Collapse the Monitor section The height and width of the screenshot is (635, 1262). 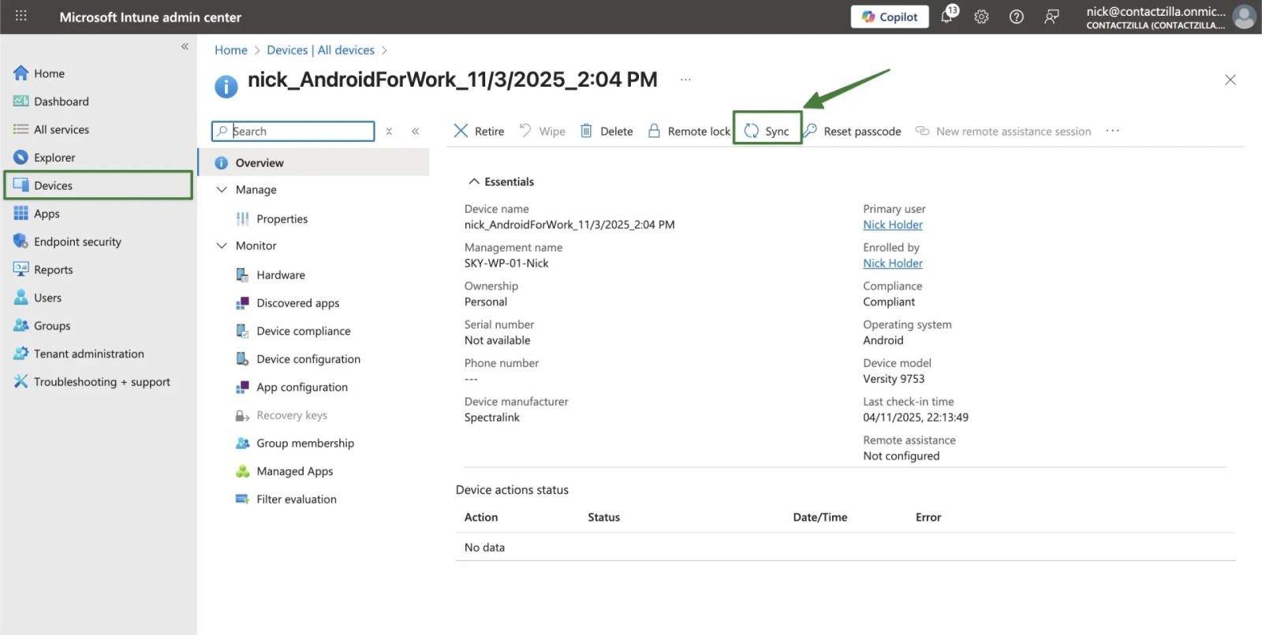pyautogui.click(x=222, y=246)
